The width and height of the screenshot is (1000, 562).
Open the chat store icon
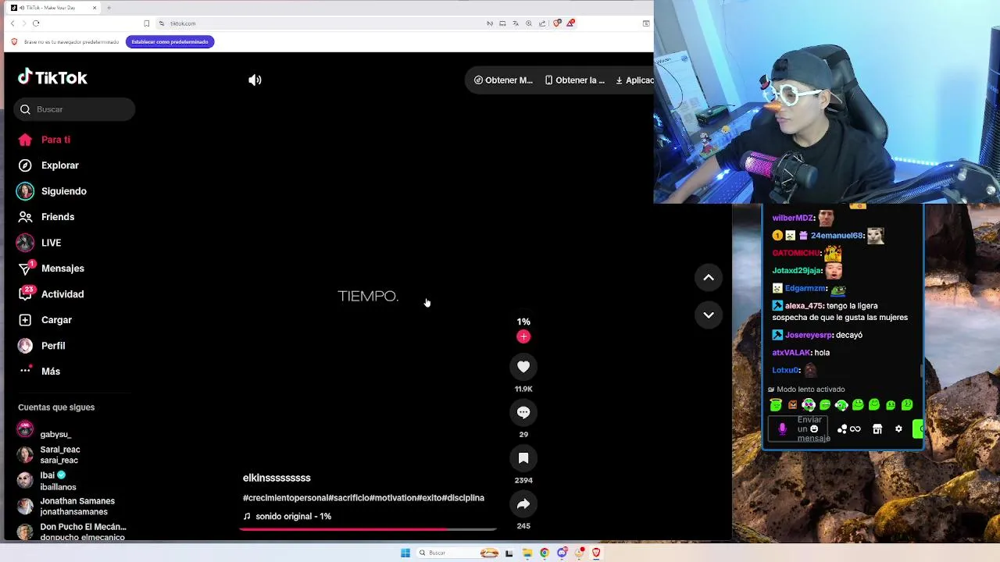coord(877,429)
